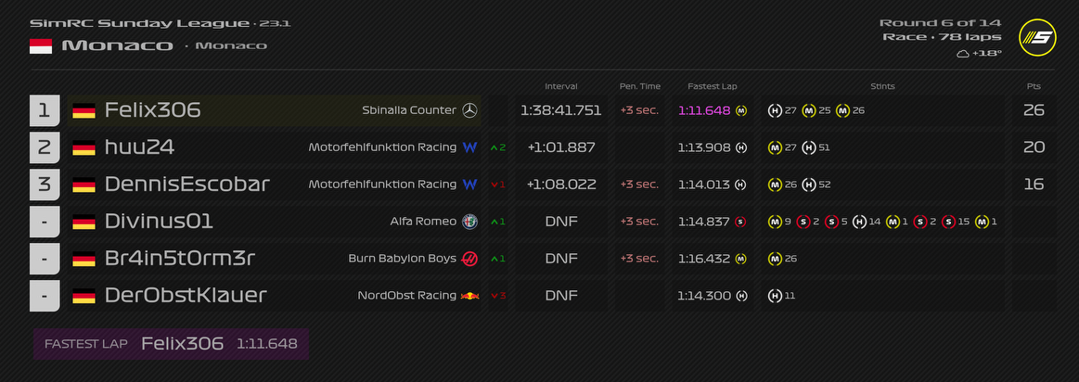Select the Fastest Lap column header
The width and height of the screenshot is (1079, 382).
(x=713, y=86)
